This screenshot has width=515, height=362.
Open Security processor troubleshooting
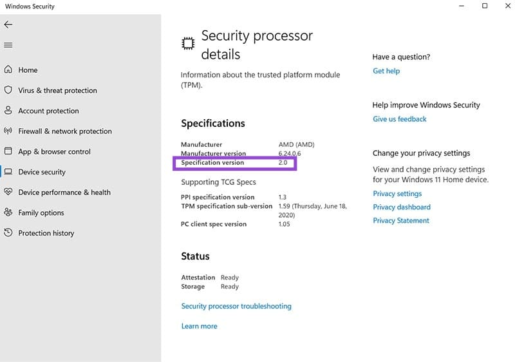point(236,307)
